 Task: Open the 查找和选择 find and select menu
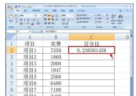click(120, 19)
